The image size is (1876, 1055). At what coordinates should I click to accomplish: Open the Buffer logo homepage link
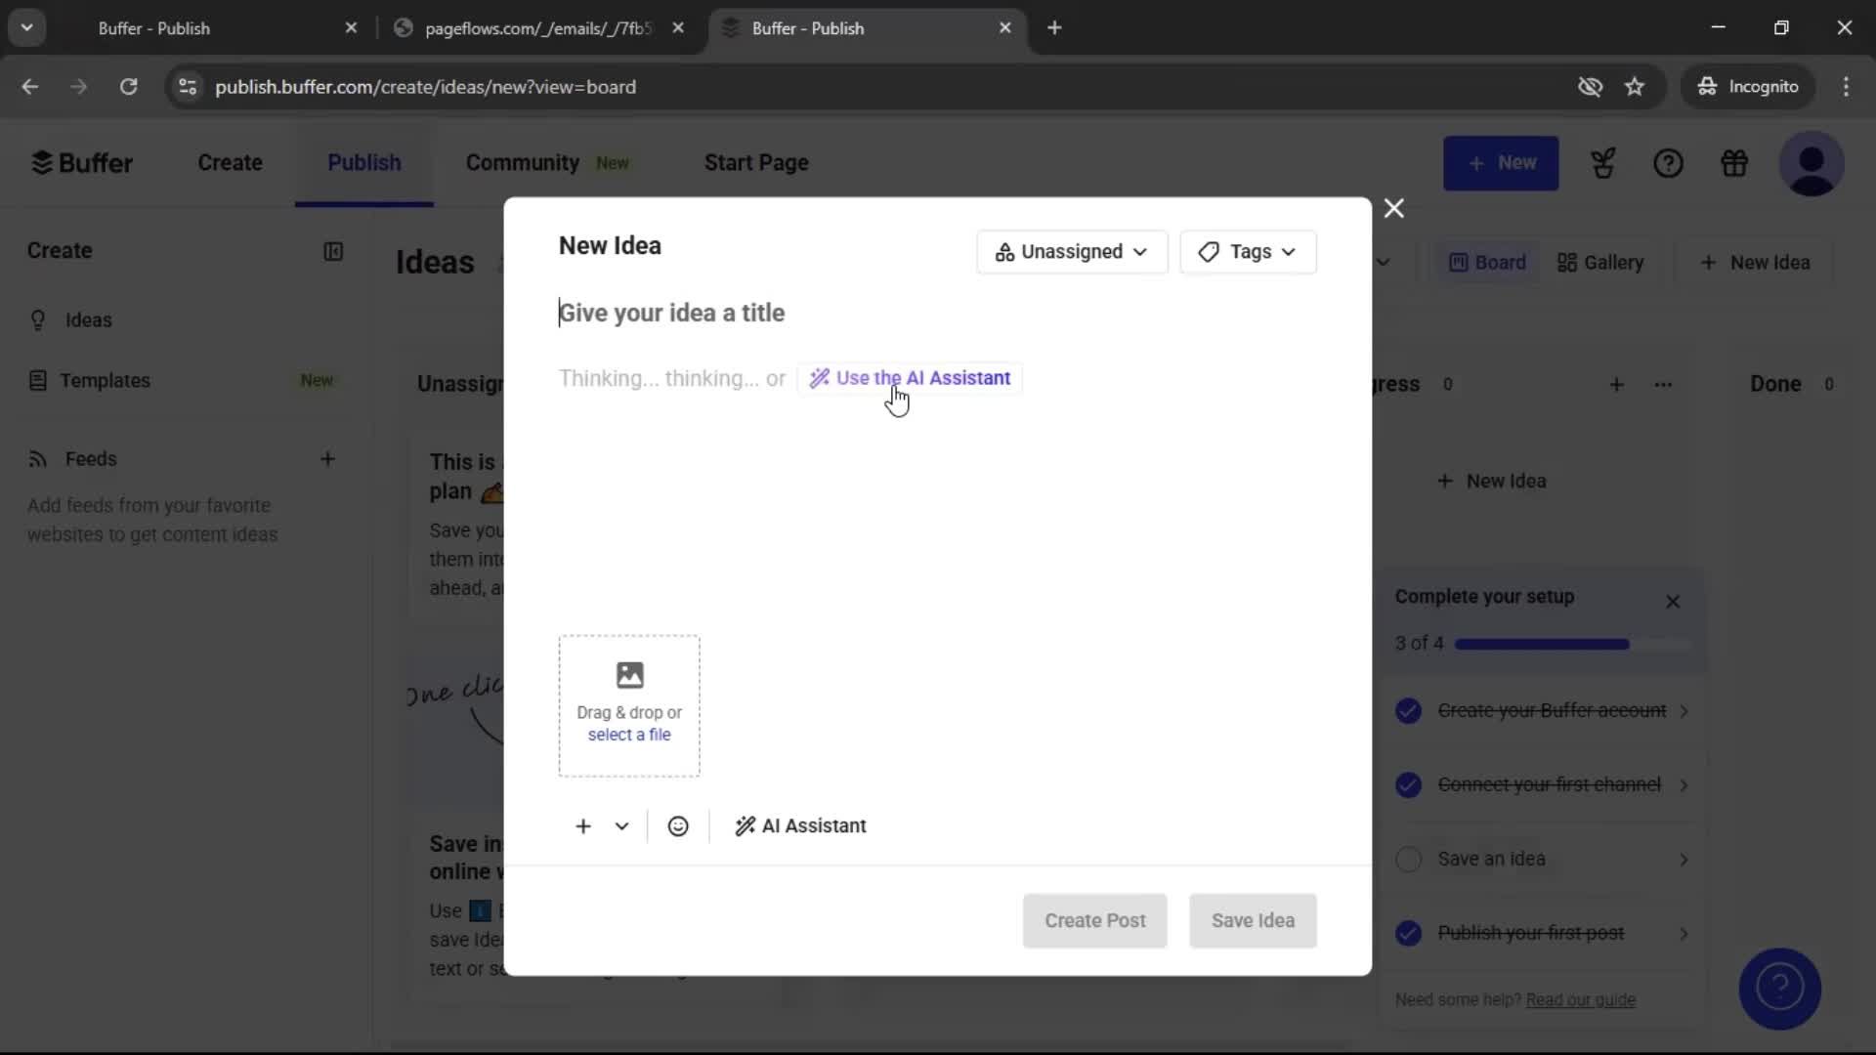click(82, 162)
